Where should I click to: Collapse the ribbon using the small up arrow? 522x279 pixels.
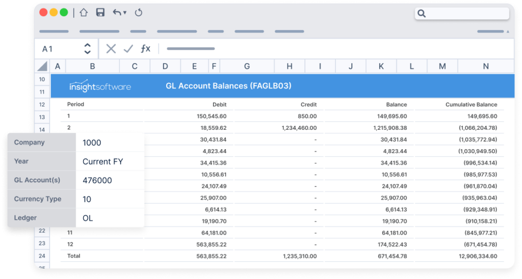point(507,32)
